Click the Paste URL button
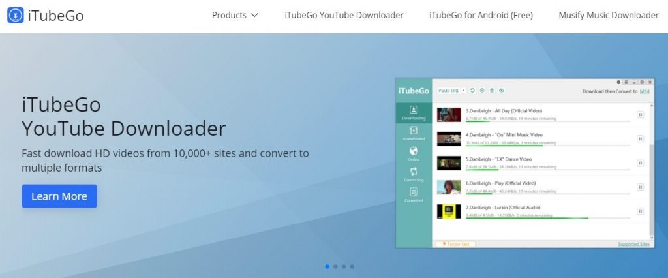This screenshot has height=278, width=668. pos(449,91)
